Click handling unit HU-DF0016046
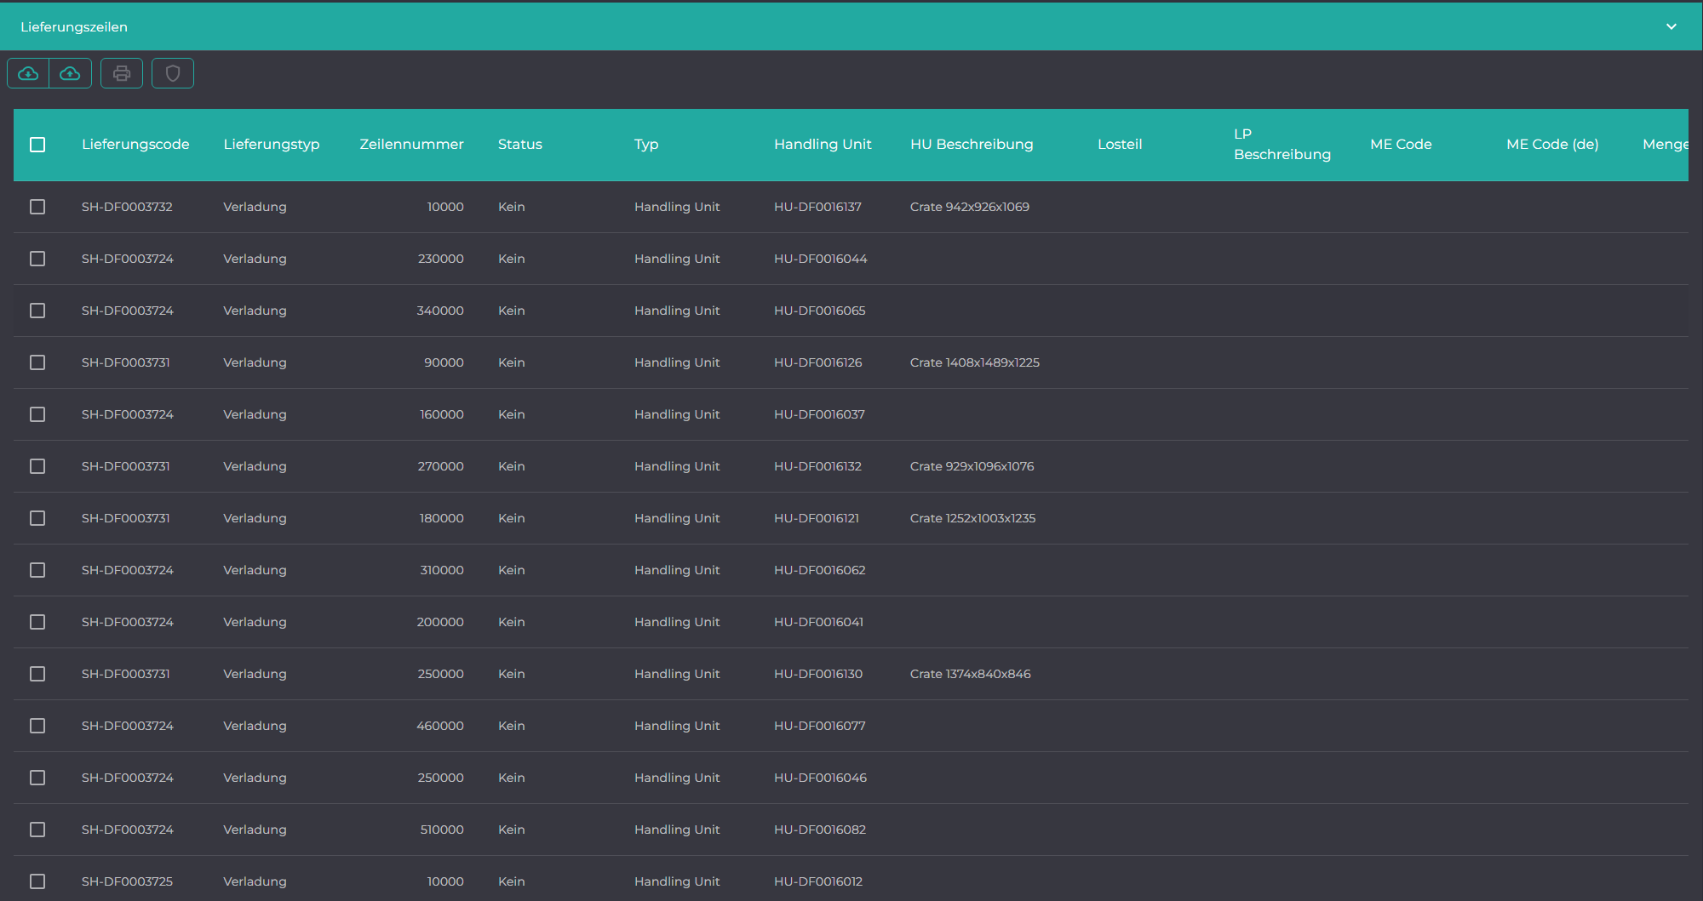 [820, 778]
